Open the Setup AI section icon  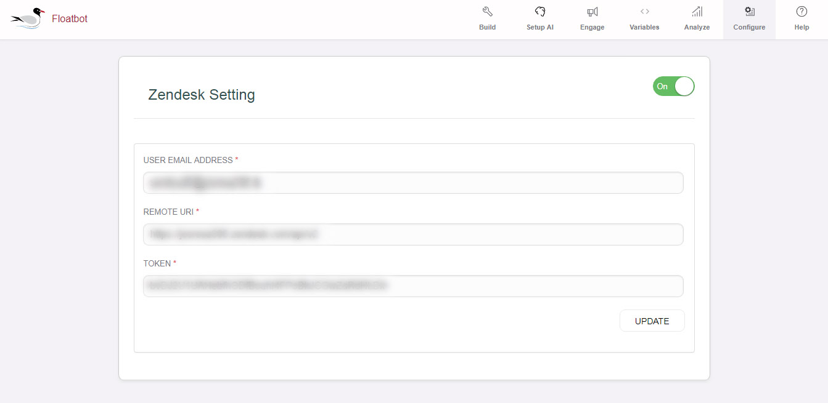click(539, 11)
